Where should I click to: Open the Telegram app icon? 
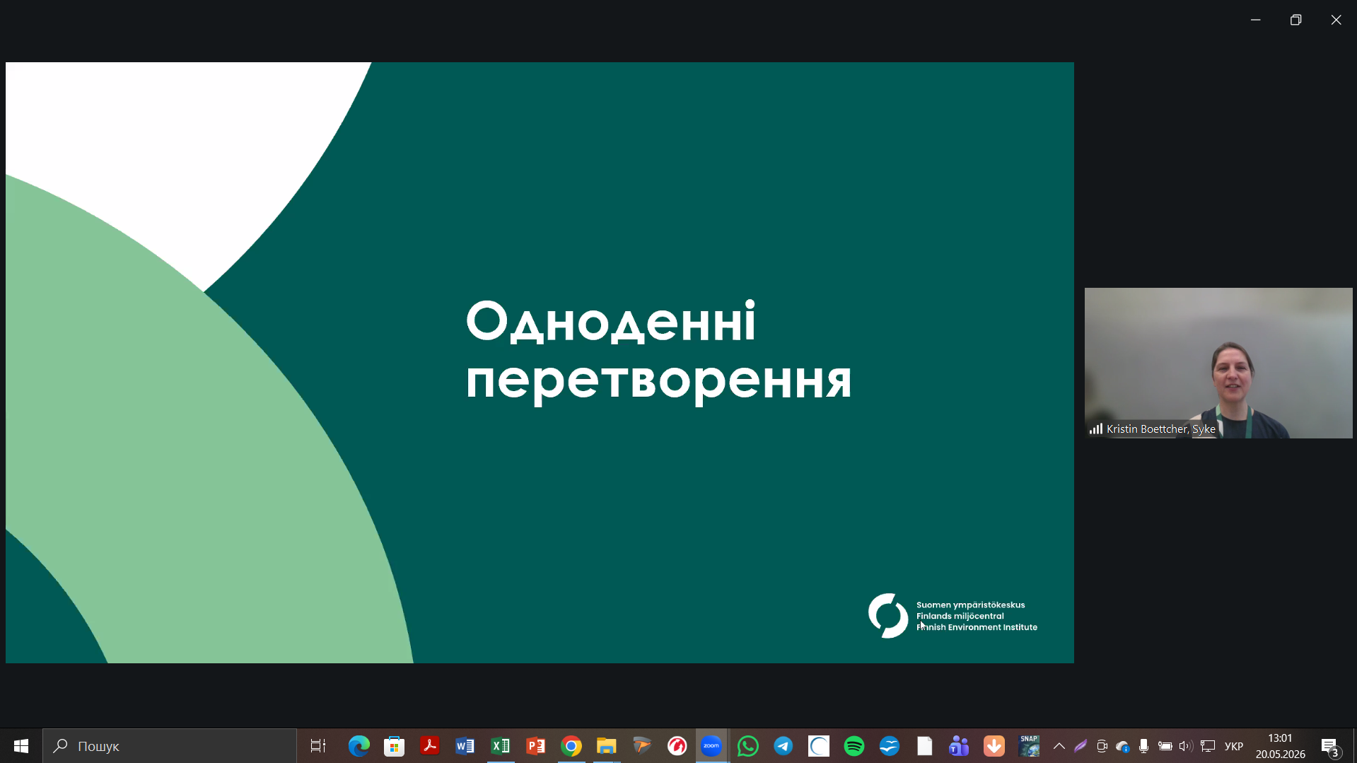coord(784,746)
